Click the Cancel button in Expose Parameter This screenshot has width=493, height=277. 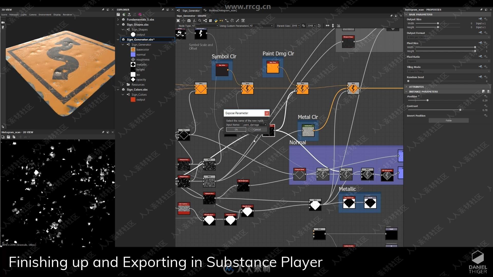tap(256, 129)
